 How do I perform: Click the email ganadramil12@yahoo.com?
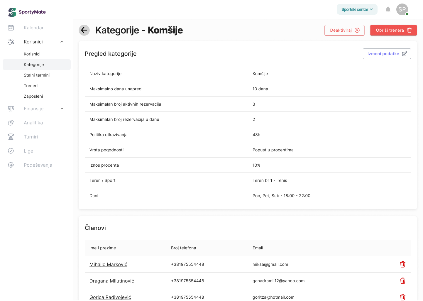(x=278, y=281)
